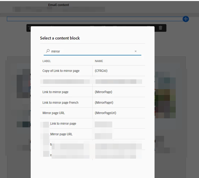
Task: Select the (CFRG10) name cell
Action: pyautogui.click(x=101, y=71)
